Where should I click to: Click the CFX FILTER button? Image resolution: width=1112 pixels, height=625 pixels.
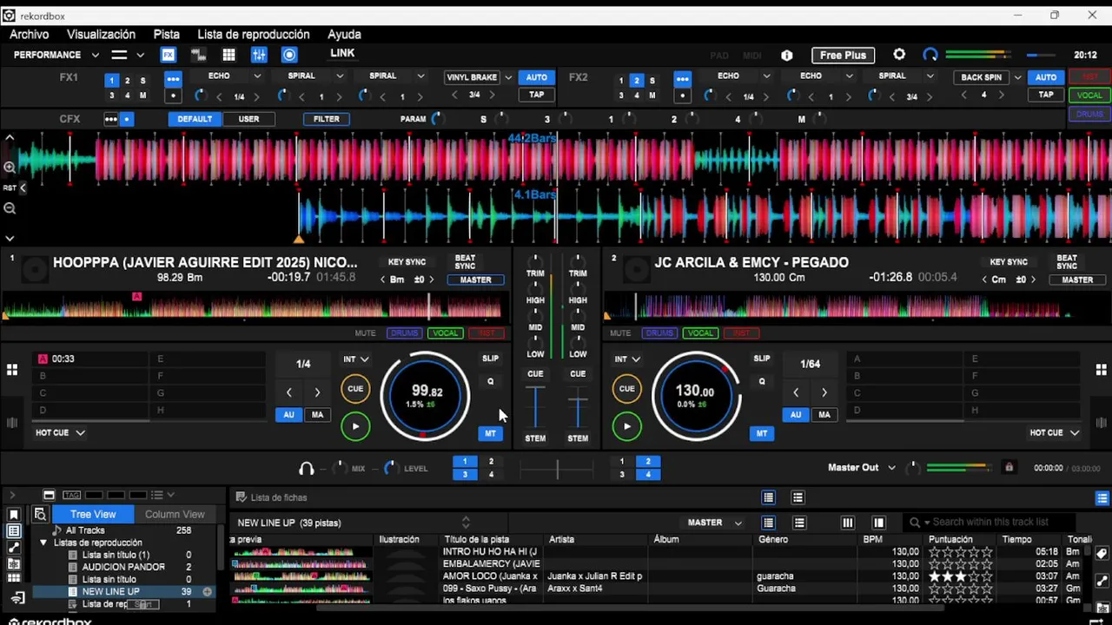[x=327, y=119]
